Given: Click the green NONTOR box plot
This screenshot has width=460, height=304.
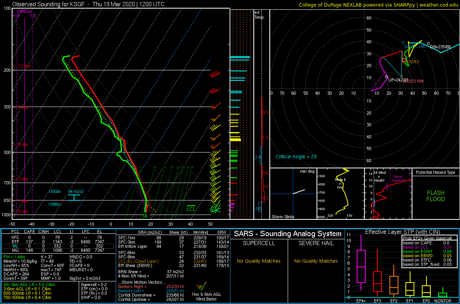Looking at the screenshot, I should pyautogui.click(x=443, y=292).
